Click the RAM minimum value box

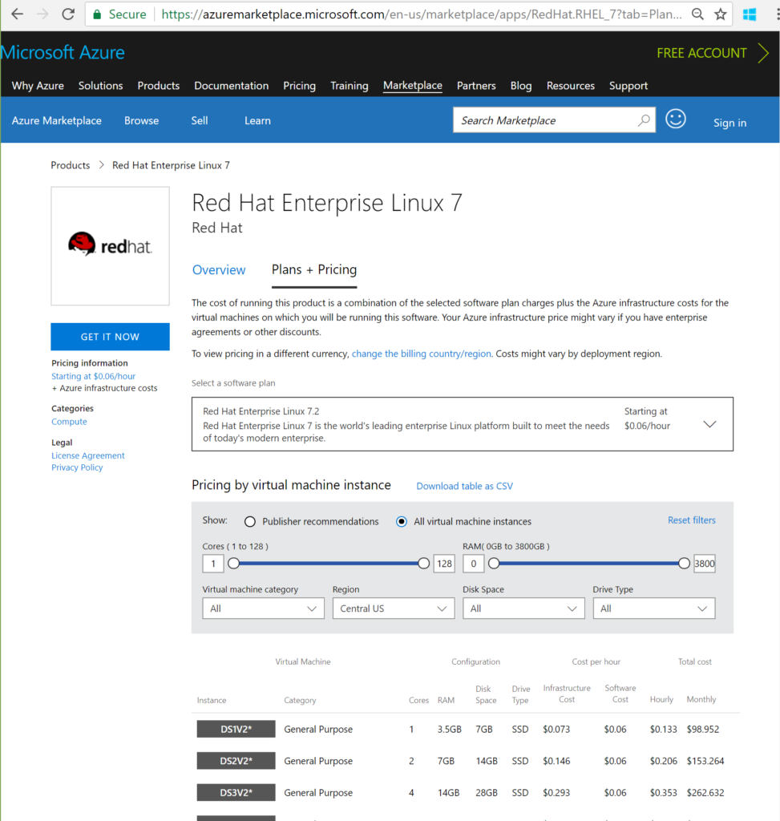473,564
